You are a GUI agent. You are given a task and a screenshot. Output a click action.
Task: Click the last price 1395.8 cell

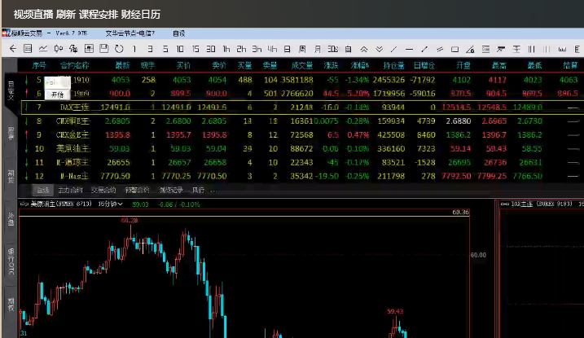pos(117,134)
